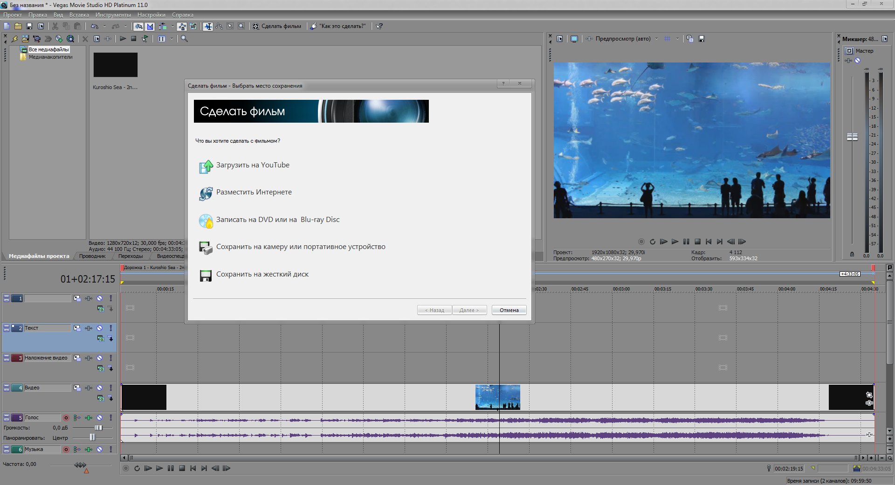Screen dimensions: 895x485
Task: Open the Проект menu
Action: pos(13,15)
